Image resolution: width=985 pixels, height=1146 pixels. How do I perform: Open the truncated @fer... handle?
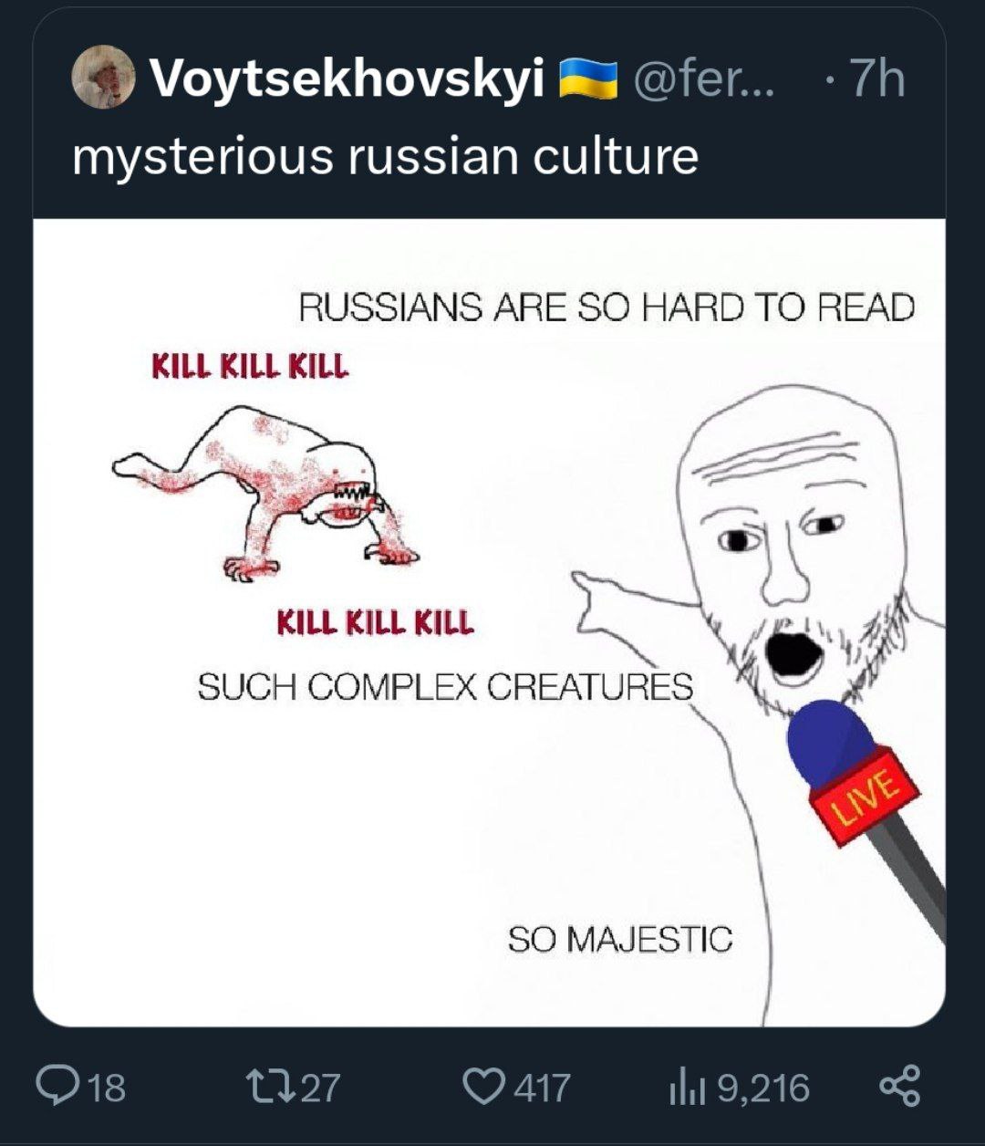pos(701,78)
